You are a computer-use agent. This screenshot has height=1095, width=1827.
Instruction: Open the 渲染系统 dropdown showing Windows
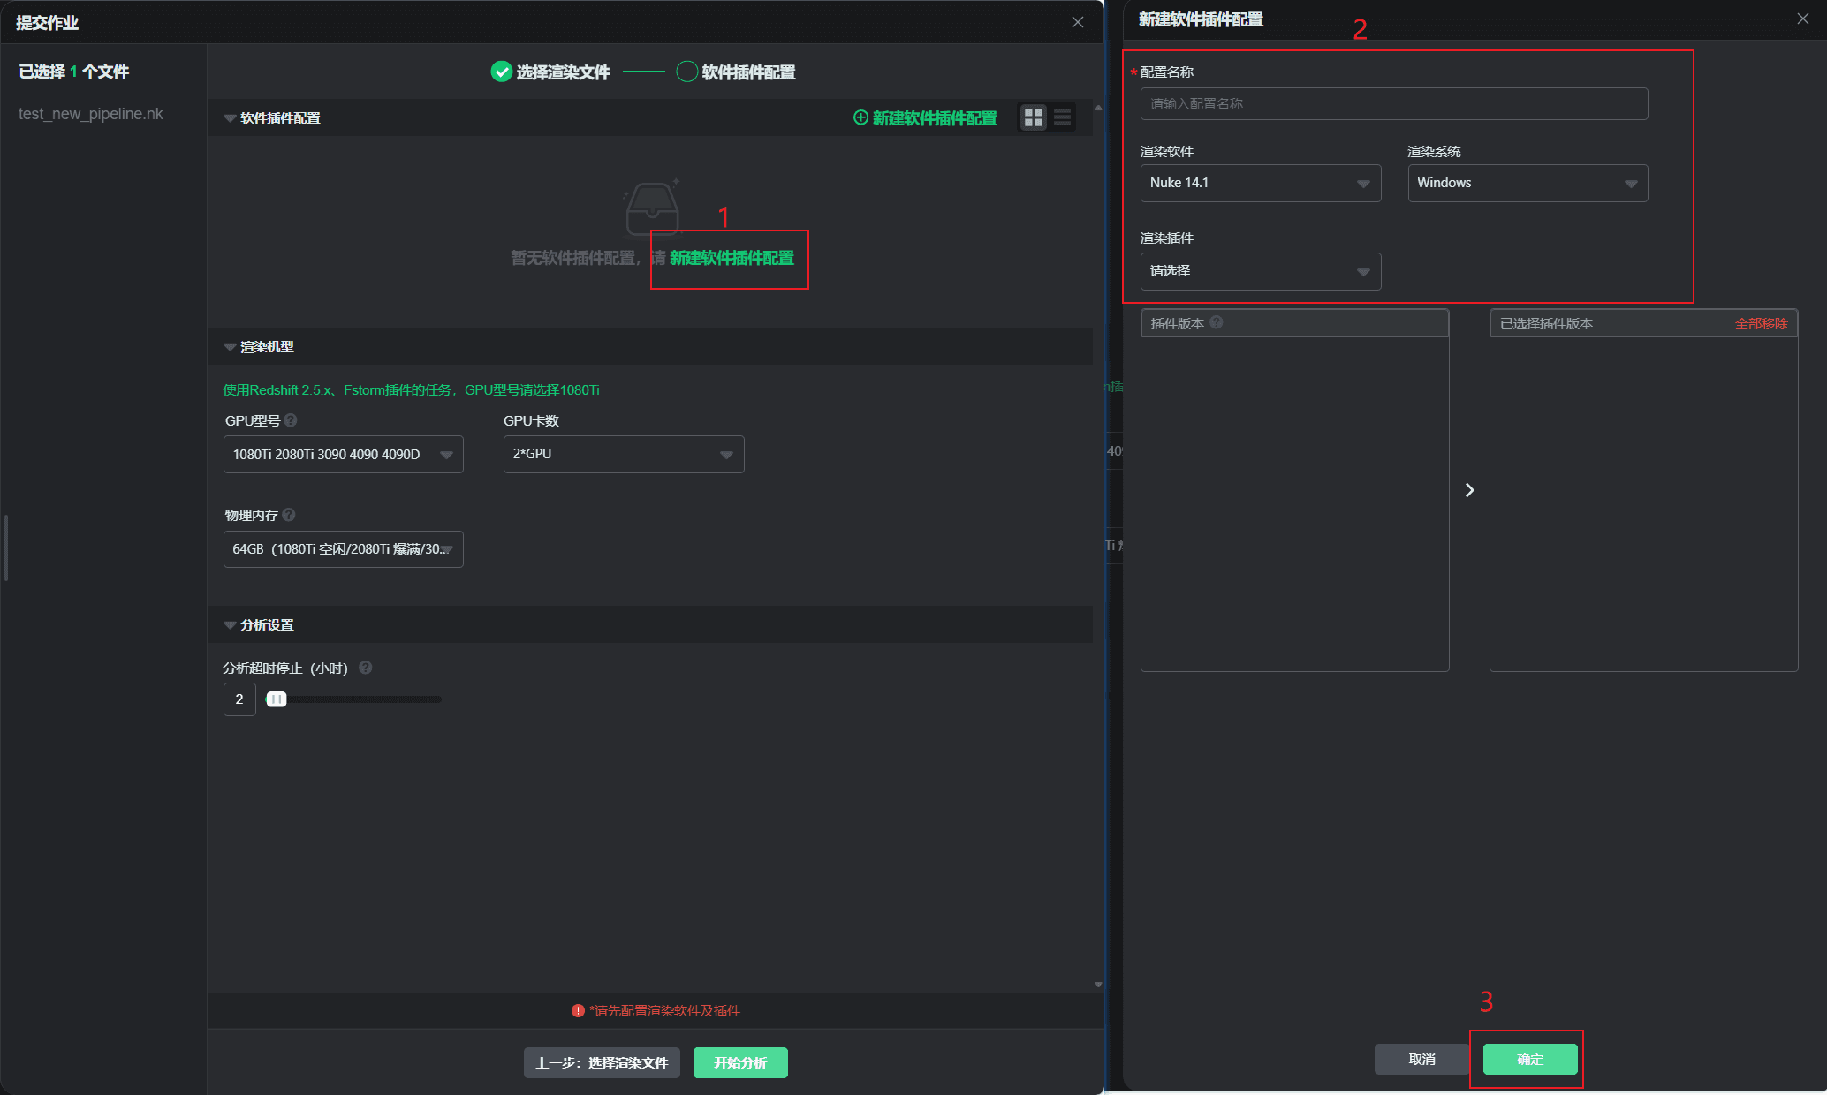[x=1528, y=183]
